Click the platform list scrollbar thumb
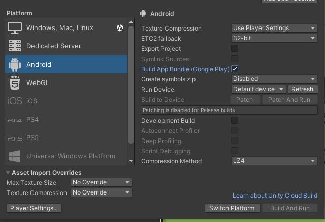The width and height of the screenshot is (325, 222). pyautogui.click(x=131, y=85)
